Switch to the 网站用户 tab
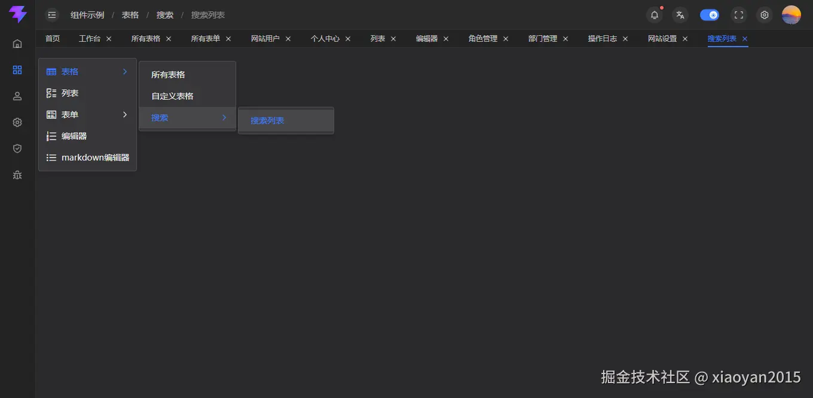The width and height of the screenshot is (813, 398). point(265,39)
